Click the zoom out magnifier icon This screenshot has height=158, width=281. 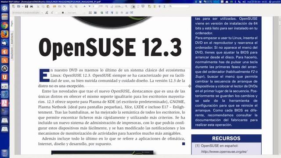tap(107, 6)
